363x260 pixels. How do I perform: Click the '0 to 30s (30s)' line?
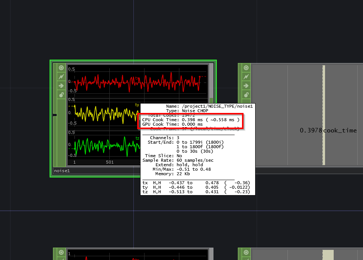195,151
